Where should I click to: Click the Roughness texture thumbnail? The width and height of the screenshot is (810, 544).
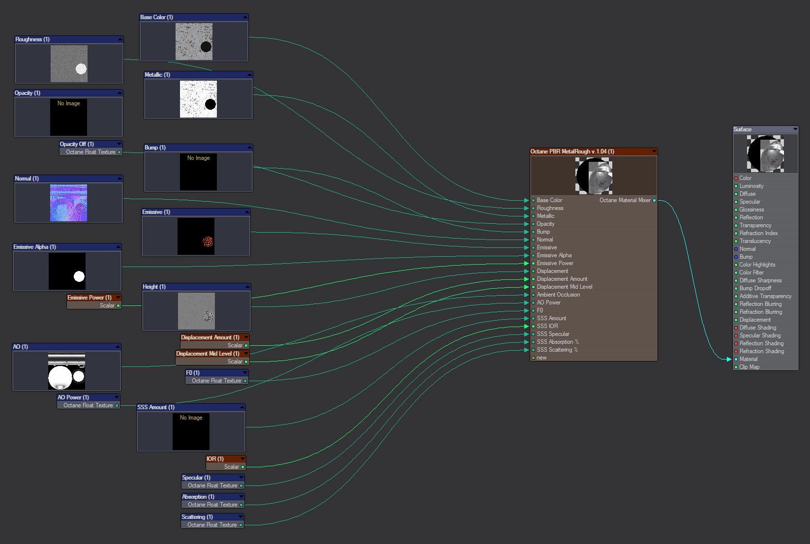69,63
